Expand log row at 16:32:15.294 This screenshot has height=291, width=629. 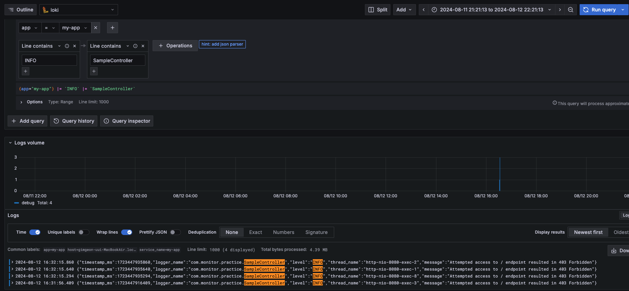pos(12,276)
